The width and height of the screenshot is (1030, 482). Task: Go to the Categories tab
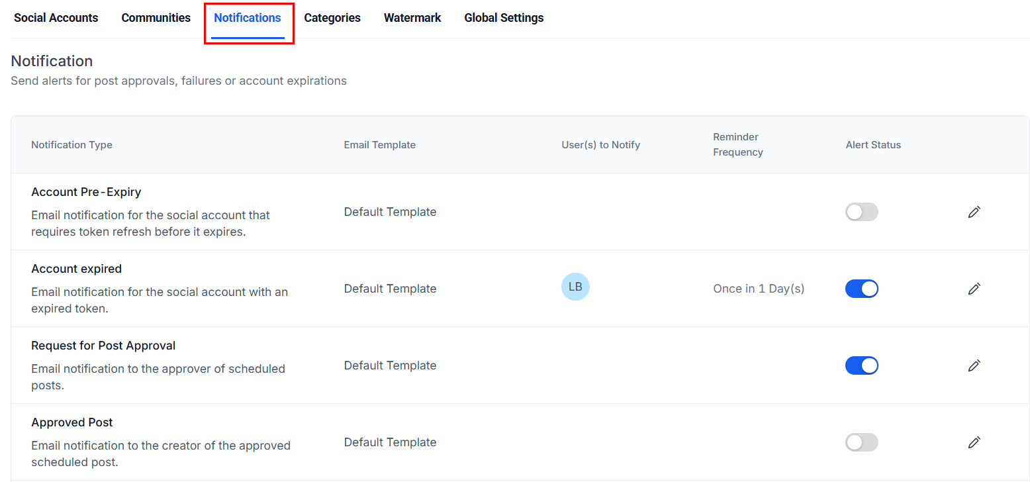click(332, 18)
